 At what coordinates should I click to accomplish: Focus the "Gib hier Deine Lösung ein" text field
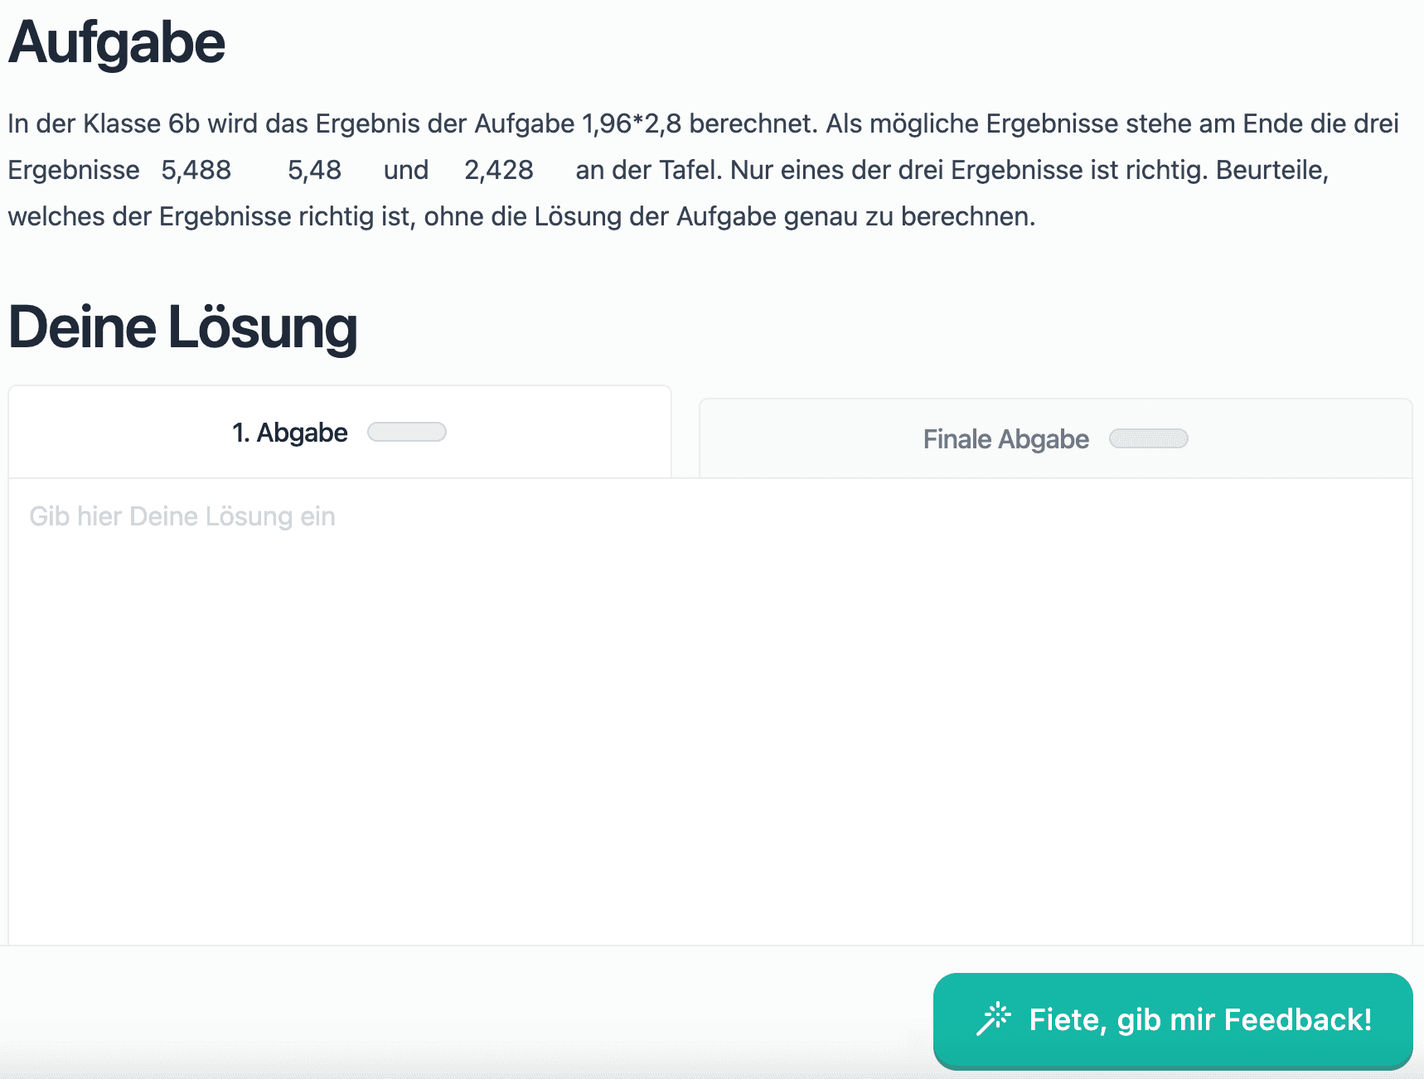point(182,516)
